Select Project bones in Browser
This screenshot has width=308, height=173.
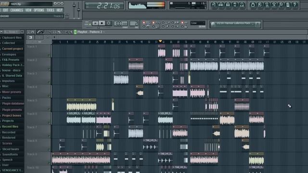12,115
